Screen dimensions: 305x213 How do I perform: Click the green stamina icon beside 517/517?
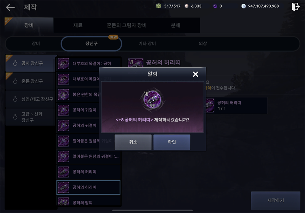click(159, 6)
